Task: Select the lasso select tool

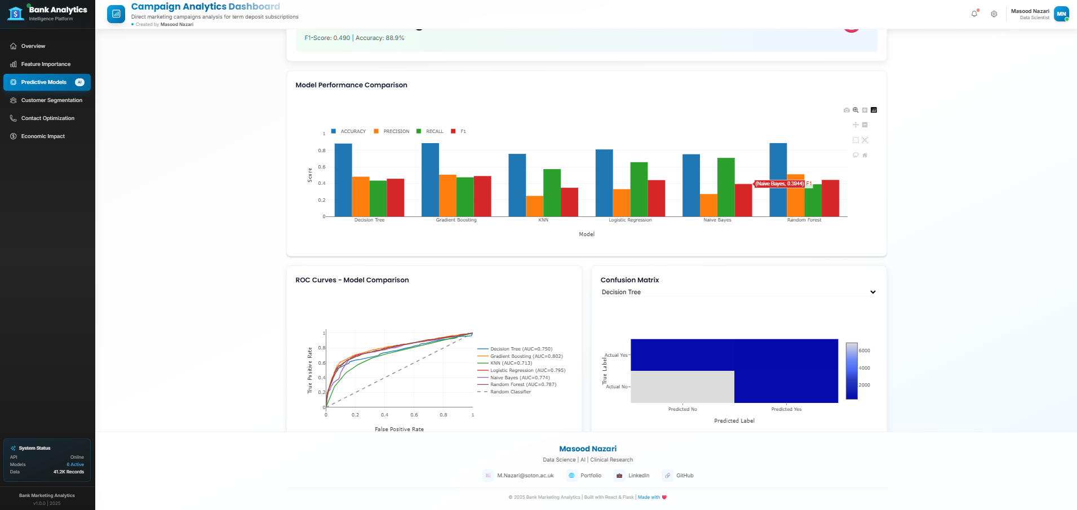Action: pyautogui.click(x=856, y=155)
